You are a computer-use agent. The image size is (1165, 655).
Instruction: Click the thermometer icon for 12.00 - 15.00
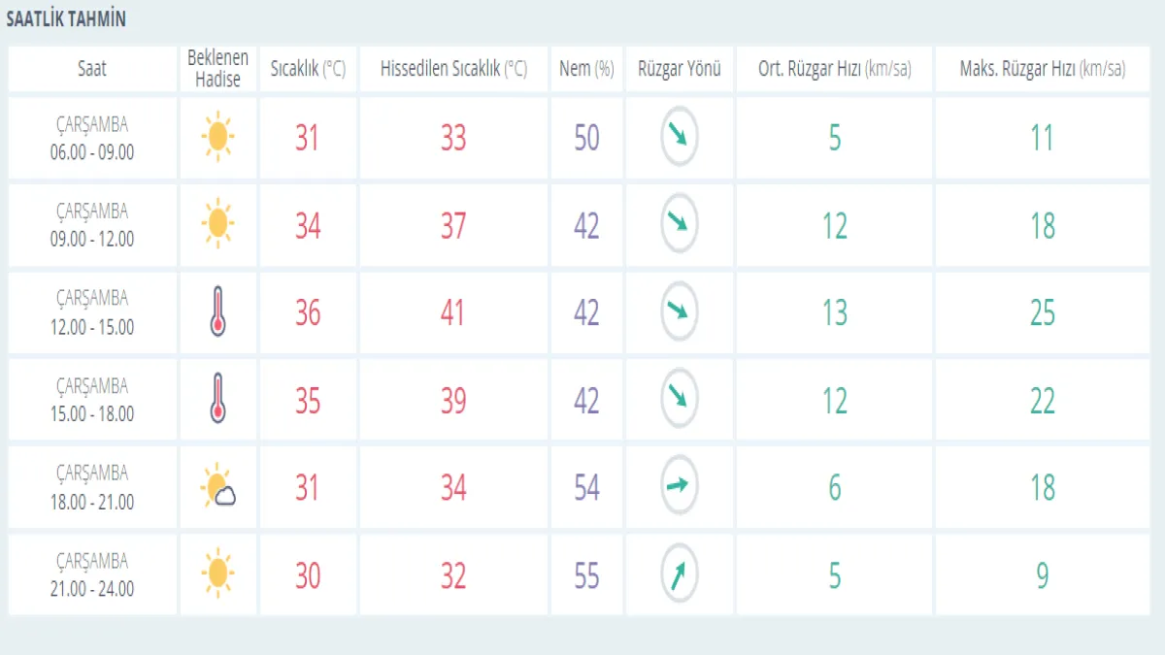coord(217,313)
